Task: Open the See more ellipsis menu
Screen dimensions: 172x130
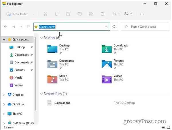Action: click(x=142, y=14)
